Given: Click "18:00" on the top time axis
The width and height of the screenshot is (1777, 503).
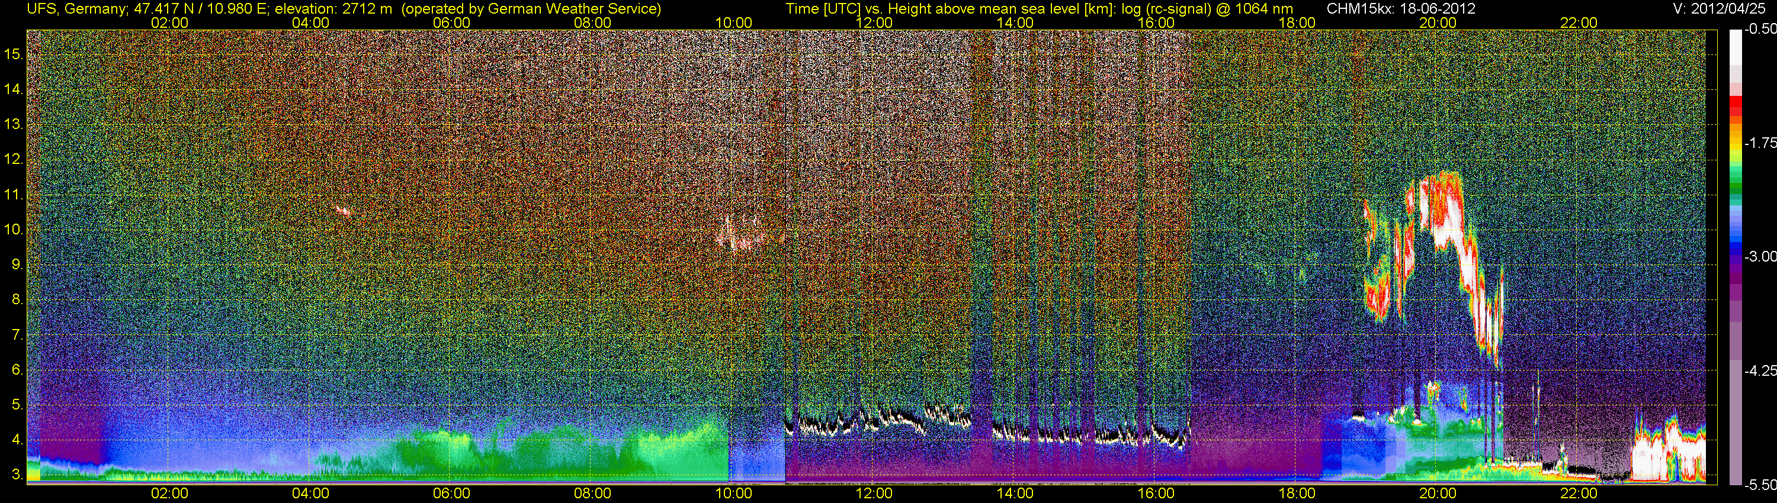Looking at the screenshot, I should (1297, 22).
